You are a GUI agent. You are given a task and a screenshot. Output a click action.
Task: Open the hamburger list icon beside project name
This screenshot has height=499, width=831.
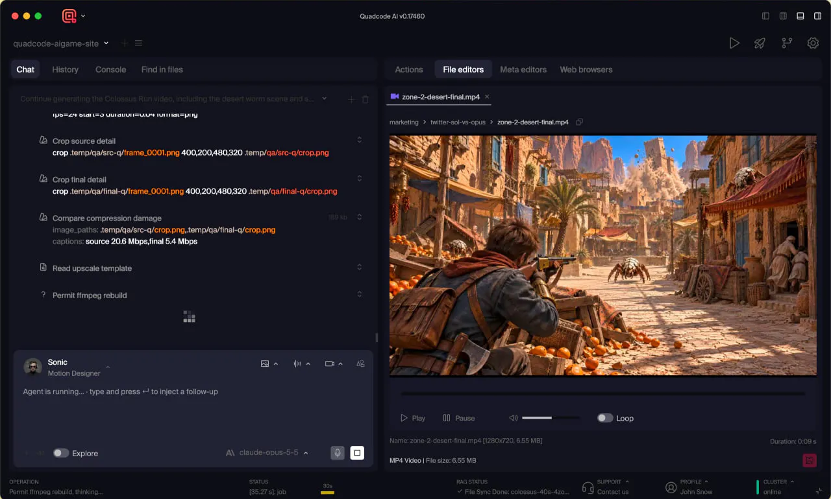(138, 43)
